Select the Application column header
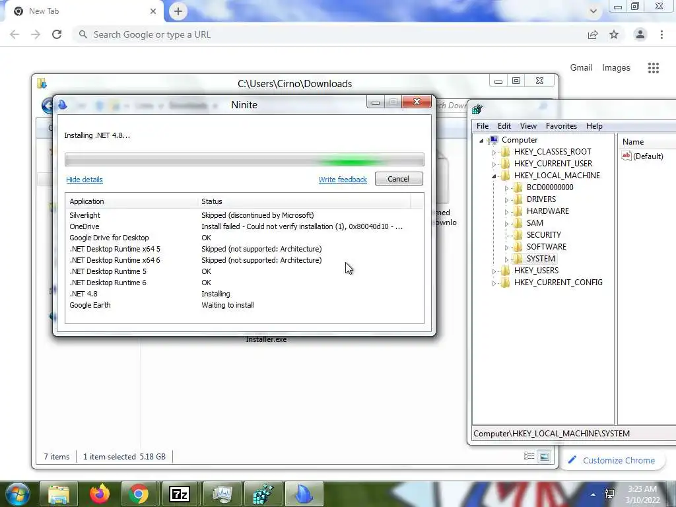This screenshot has height=507, width=676. [x=131, y=201]
